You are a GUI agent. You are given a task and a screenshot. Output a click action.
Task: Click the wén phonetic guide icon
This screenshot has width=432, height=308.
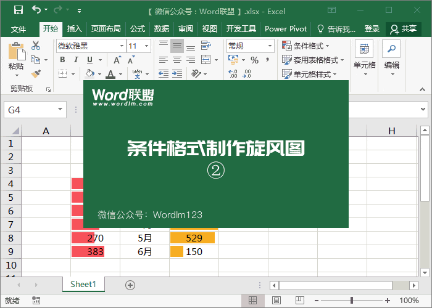tap(137, 74)
